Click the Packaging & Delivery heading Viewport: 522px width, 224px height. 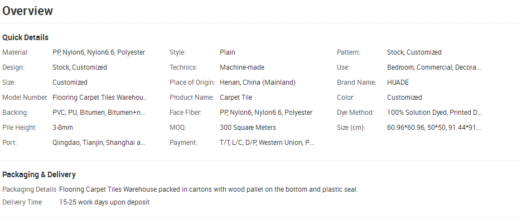point(39,175)
